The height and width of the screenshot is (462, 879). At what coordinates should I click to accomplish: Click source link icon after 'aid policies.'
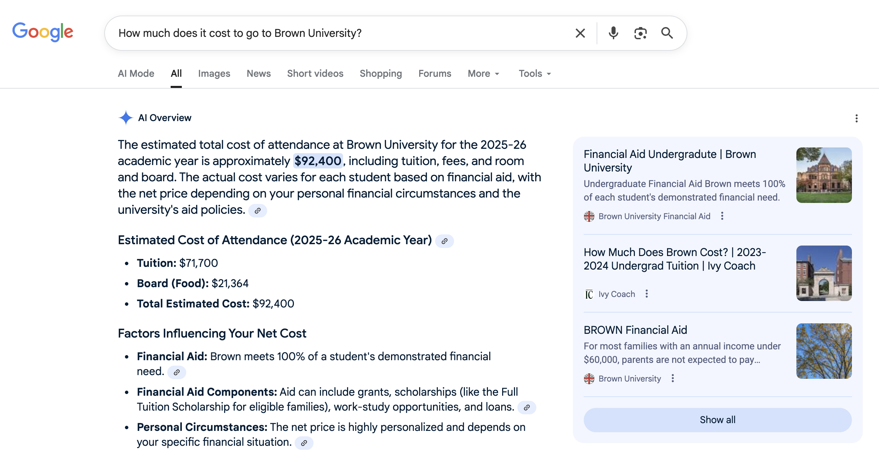tap(258, 211)
